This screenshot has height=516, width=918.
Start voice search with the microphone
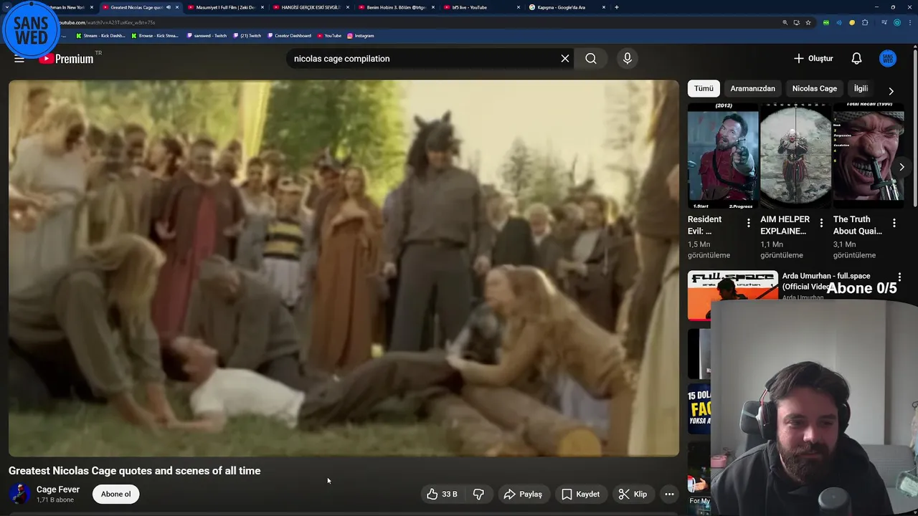pos(628,59)
